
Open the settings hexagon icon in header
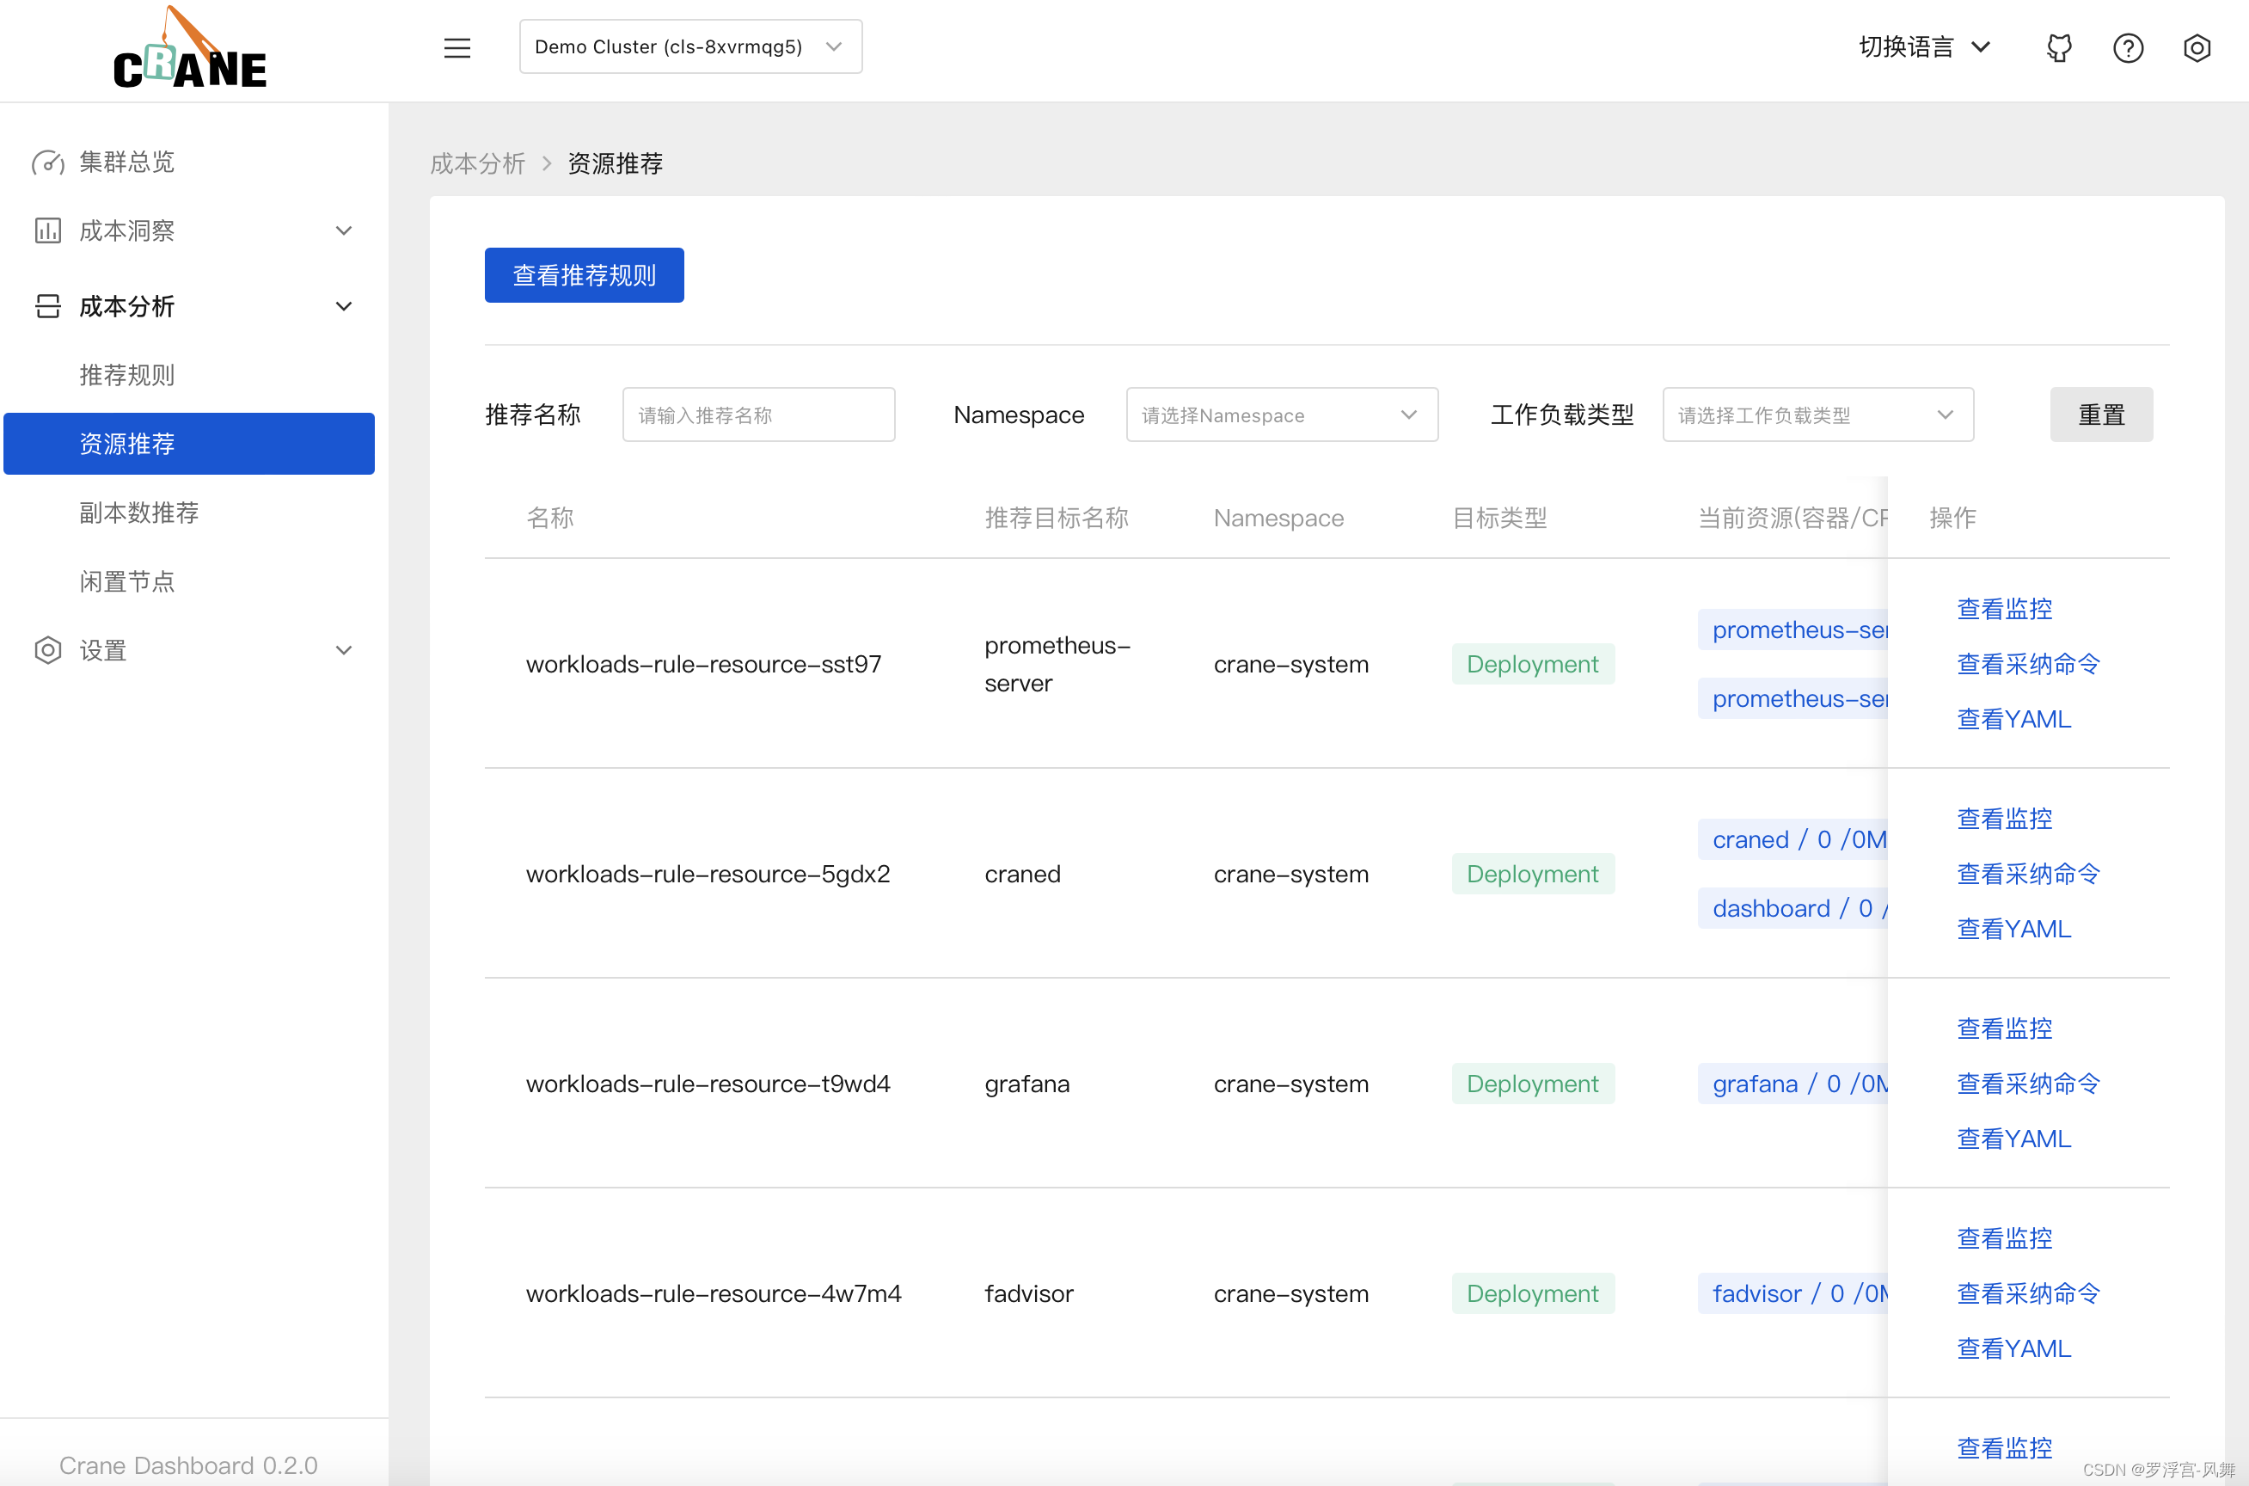click(2197, 47)
